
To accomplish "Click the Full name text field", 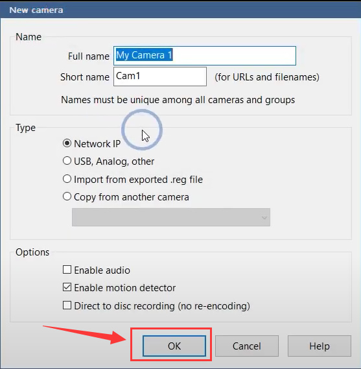I will click(x=205, y=56).
